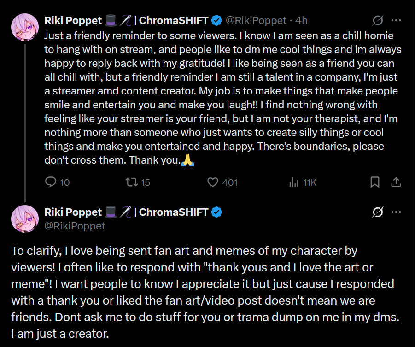View analytics showing 11K views
The width and height of the screenshot is (415, 347).
tap(294, 182)
